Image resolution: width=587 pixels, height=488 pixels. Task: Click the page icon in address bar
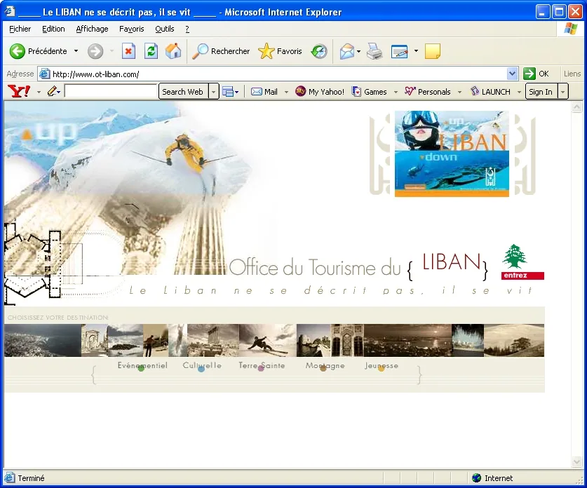coord(45,74)
